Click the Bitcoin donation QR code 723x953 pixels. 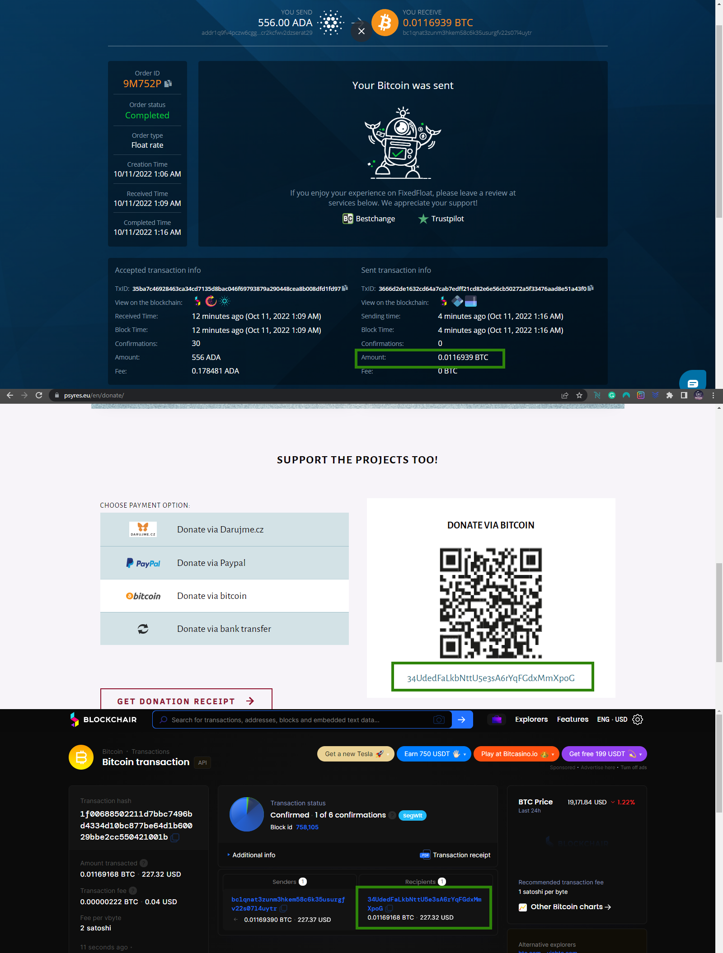coord(491,603)
